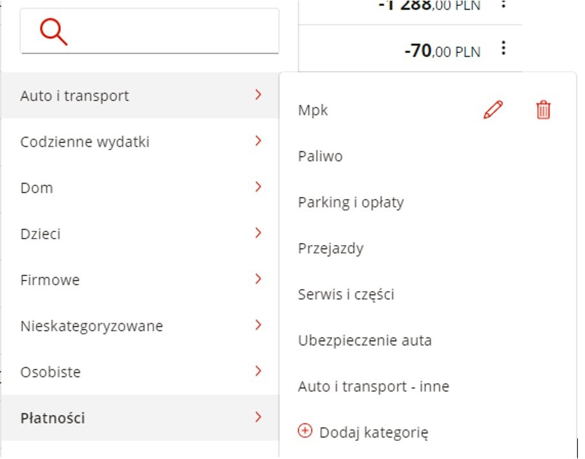Click the plus icon beside Dodaj kategorię
This screenshot has height=459, width=585.
point(305,431)
